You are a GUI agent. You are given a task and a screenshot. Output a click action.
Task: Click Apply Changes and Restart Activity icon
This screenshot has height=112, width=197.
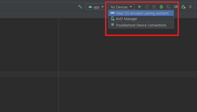point(147,7)
